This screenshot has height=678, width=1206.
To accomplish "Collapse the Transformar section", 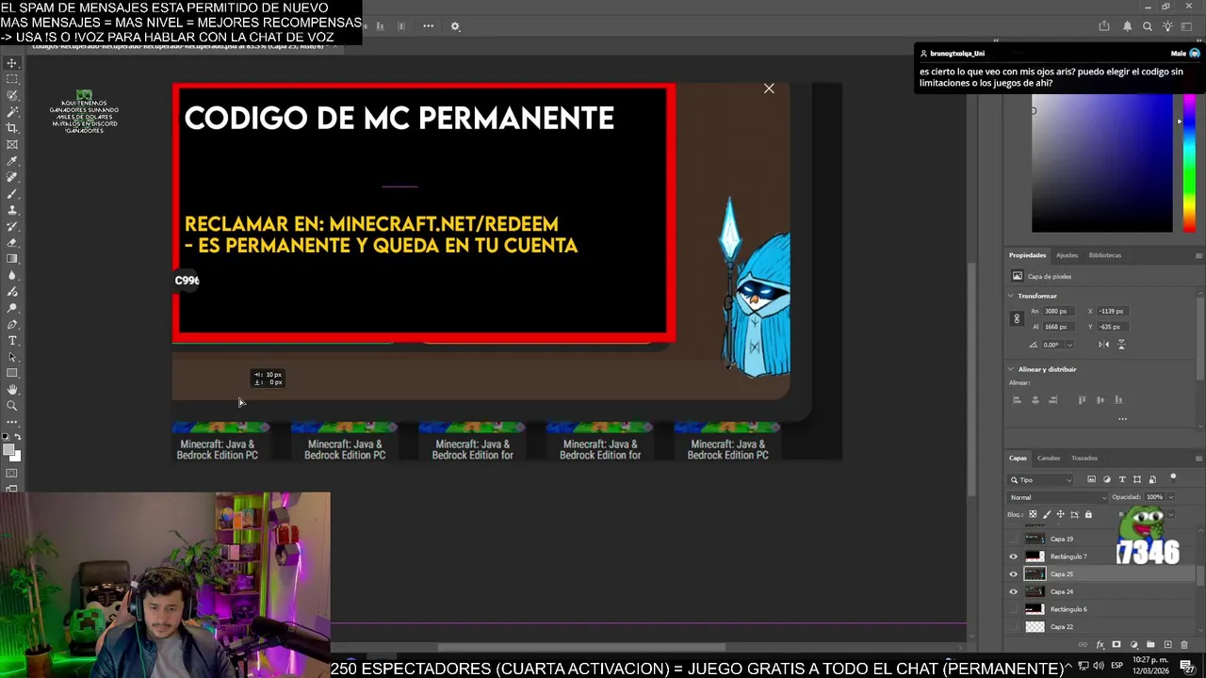I will [x=1010, y=296].
